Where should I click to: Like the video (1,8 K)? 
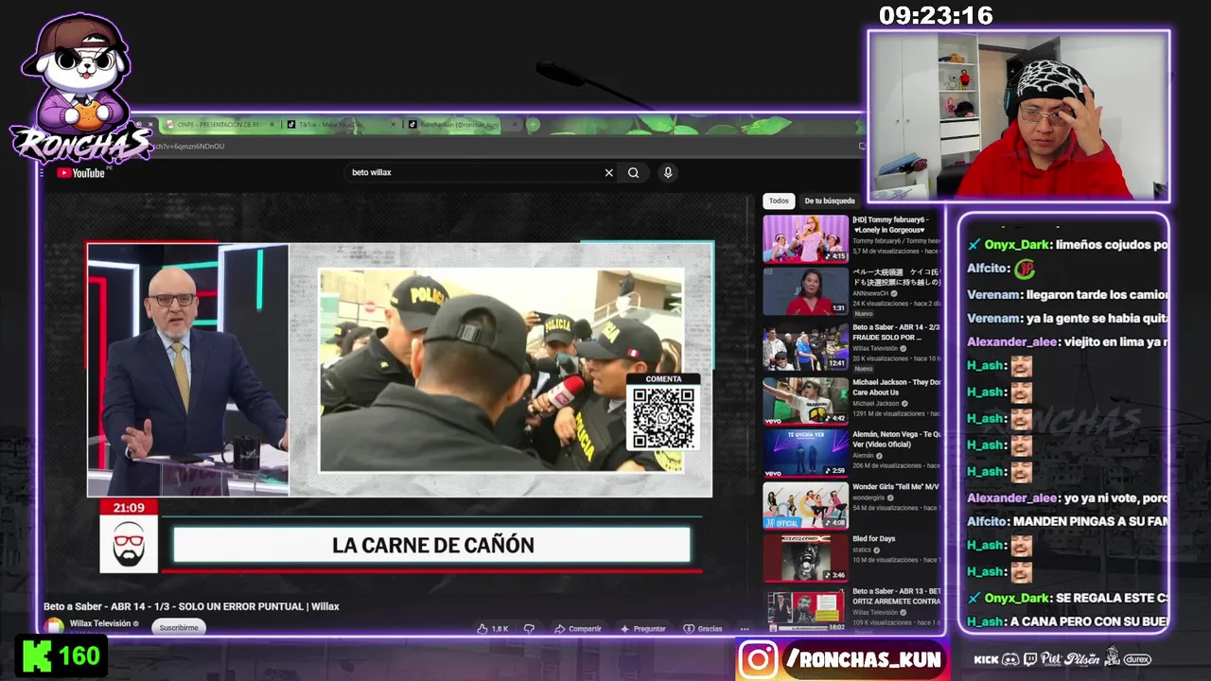(493, 628)
